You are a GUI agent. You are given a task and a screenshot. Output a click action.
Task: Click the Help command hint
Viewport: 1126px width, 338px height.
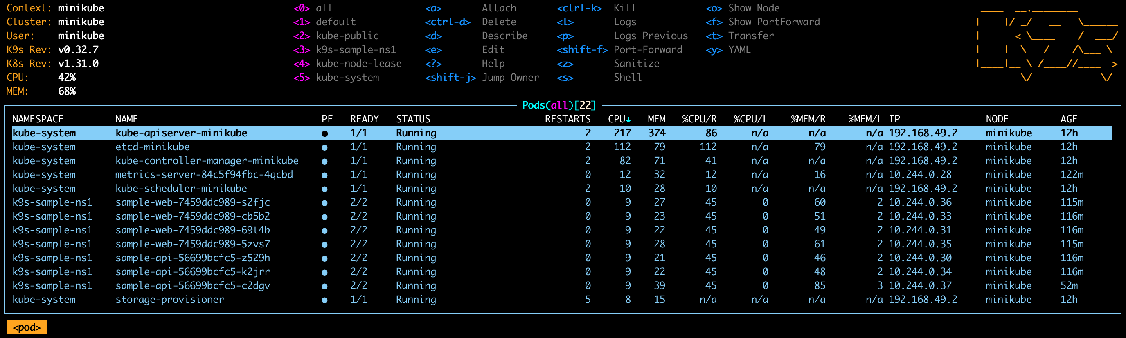pyautogui.click(x=493, y=64)
